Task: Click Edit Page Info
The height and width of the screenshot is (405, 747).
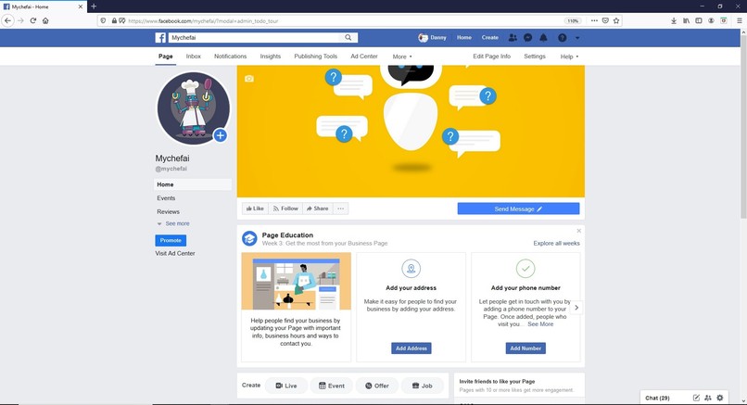Action: click(491, 57)
